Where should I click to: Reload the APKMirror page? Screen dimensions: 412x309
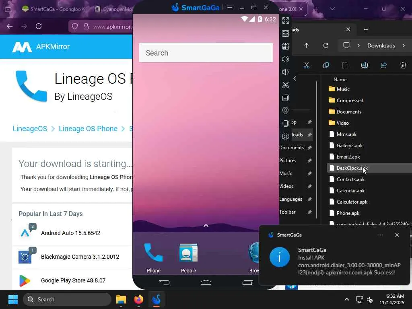coord(39,26)
